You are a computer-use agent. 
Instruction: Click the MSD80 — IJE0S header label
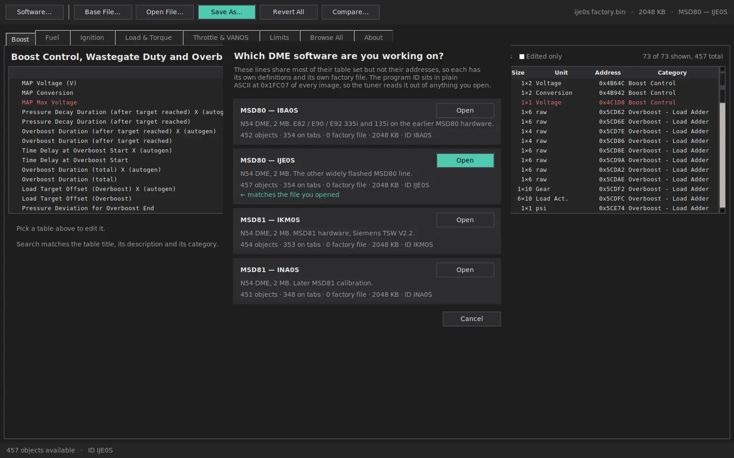coord(267,160)
